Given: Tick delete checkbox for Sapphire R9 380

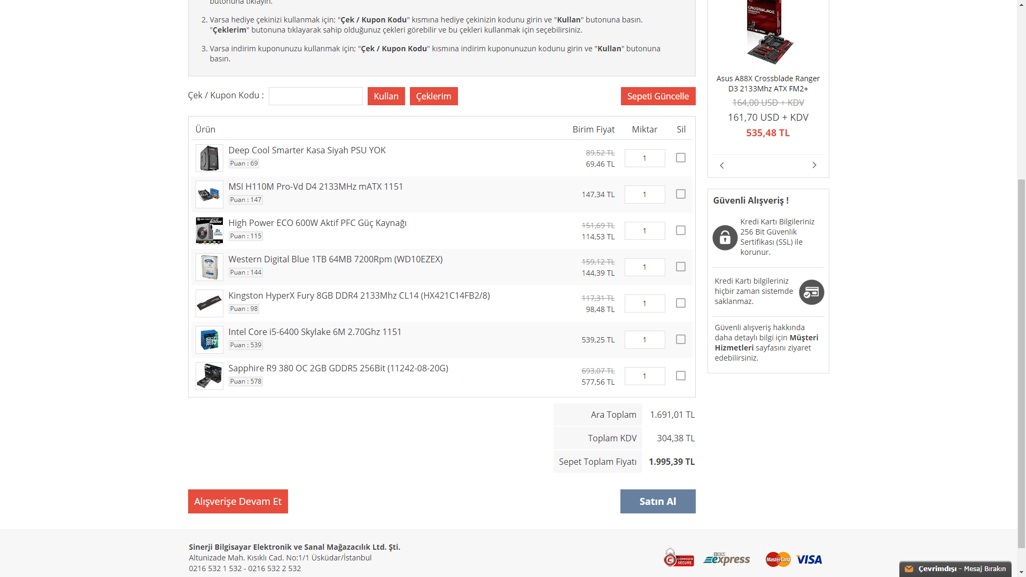Looking at the screenshot, I should pos(680,376).
